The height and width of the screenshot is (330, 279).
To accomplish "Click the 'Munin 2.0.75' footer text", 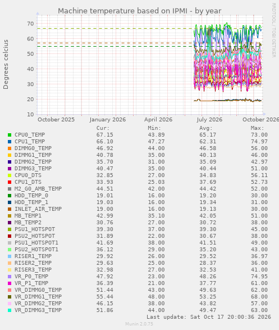I will (x=139, y=324).
